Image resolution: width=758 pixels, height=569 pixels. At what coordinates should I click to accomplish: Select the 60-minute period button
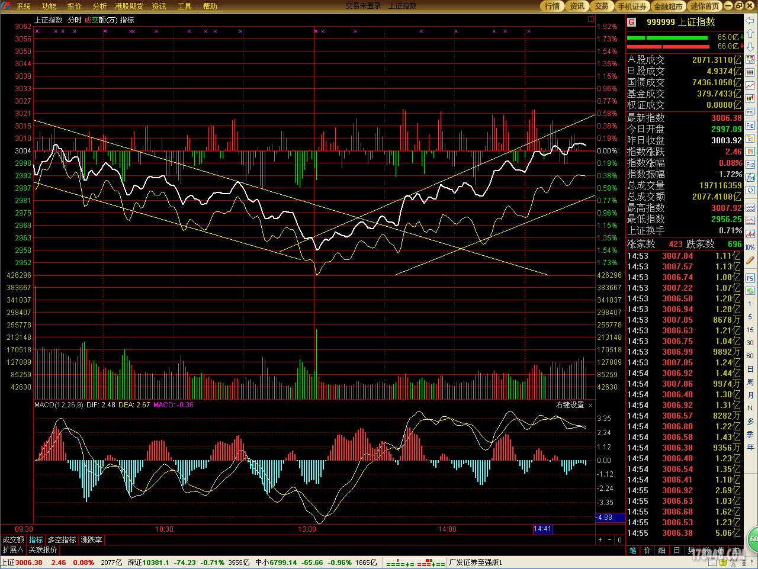[x=750, y=356]
